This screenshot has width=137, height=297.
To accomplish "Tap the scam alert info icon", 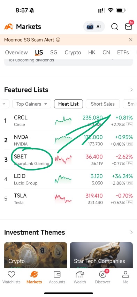I will 58,40.
